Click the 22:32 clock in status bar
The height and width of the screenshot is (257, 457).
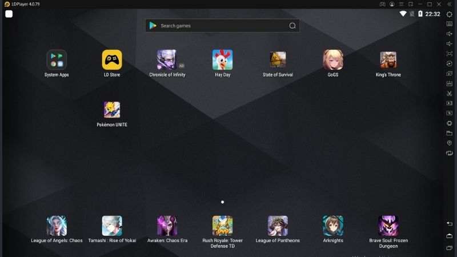coord(433,14)
